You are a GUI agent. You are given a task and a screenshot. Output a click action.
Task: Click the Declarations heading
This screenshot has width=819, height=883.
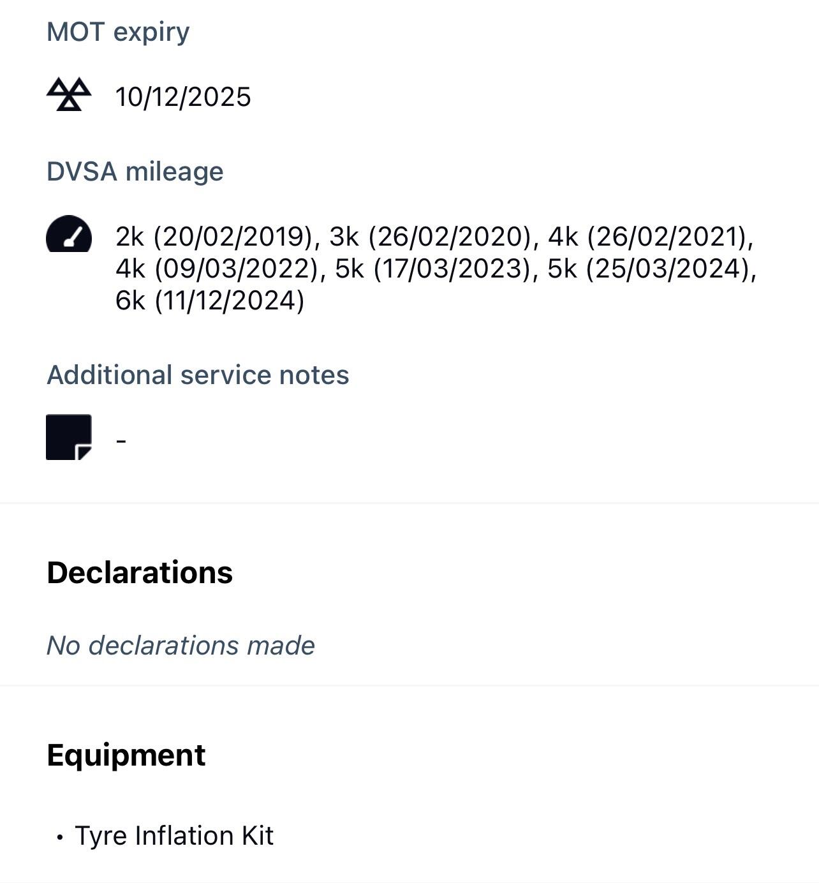click(140, 572)
